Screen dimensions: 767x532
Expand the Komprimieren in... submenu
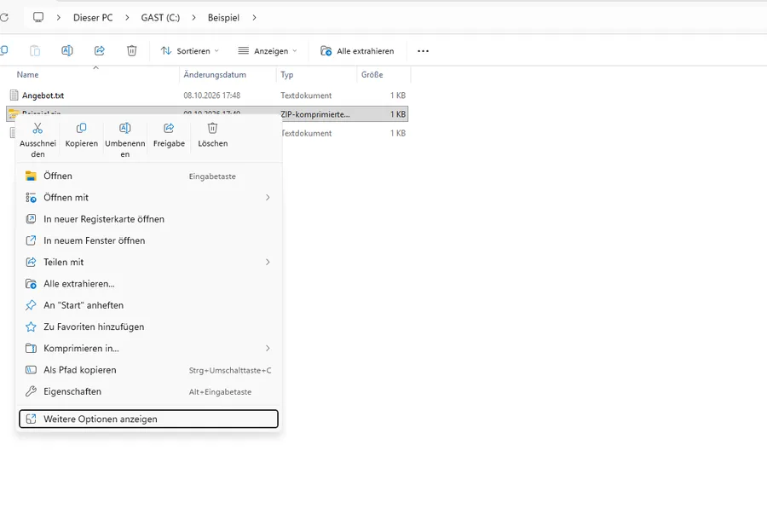pos(268,348)
